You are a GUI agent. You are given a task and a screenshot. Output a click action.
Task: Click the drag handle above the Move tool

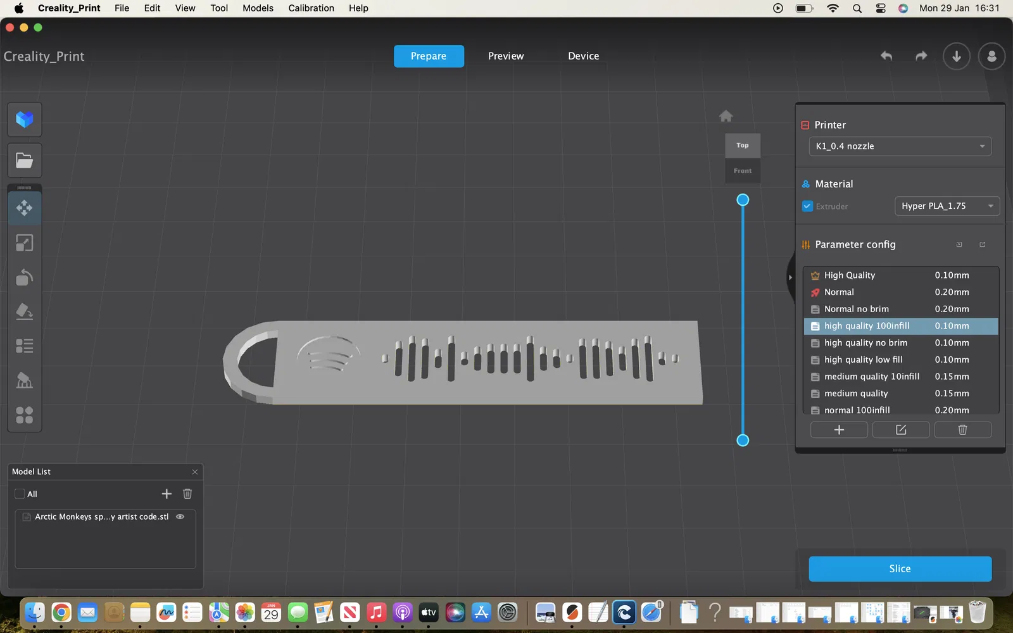25,188
